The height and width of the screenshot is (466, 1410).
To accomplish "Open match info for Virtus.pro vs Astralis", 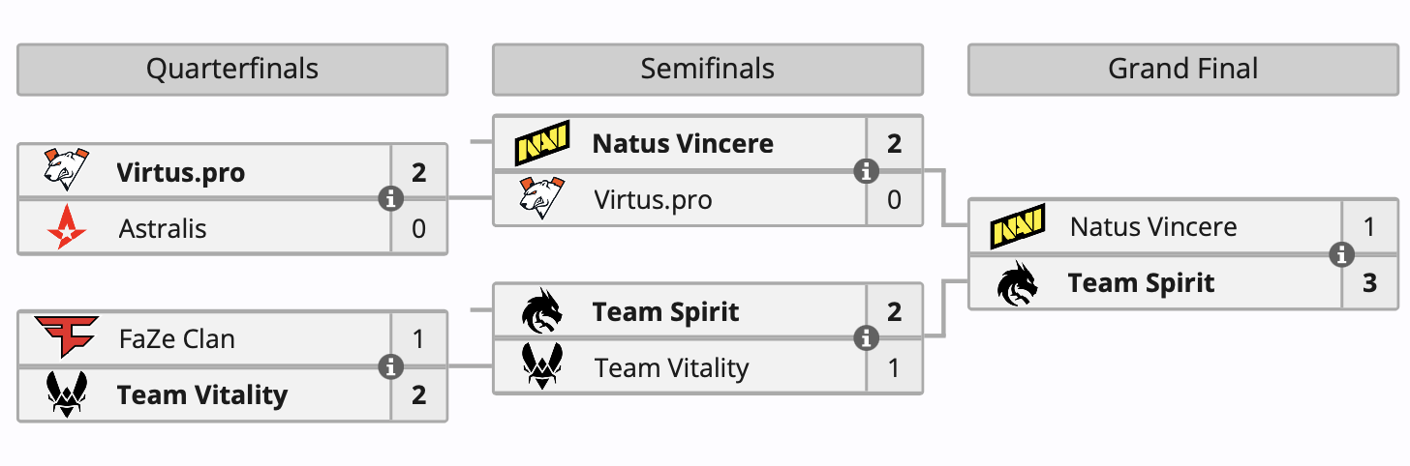I will 391,199.
